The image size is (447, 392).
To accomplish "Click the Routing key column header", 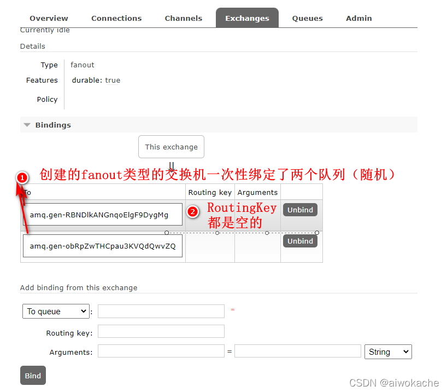I will (x=210, y=193).
